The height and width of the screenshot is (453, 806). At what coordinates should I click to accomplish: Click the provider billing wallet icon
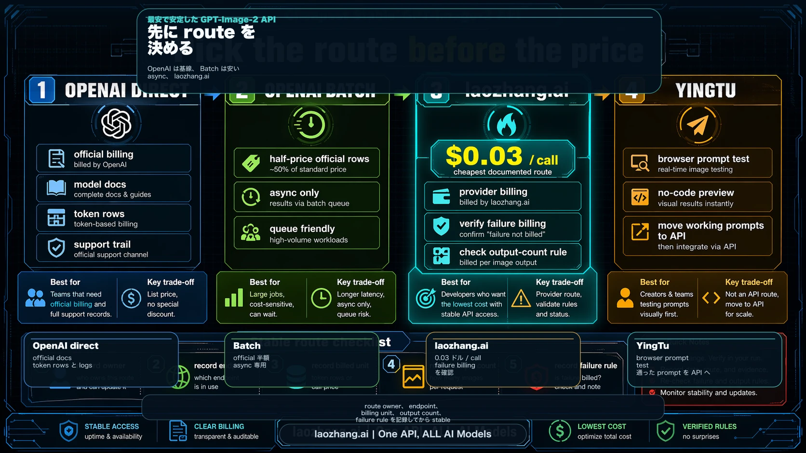(x=441, y=196)
